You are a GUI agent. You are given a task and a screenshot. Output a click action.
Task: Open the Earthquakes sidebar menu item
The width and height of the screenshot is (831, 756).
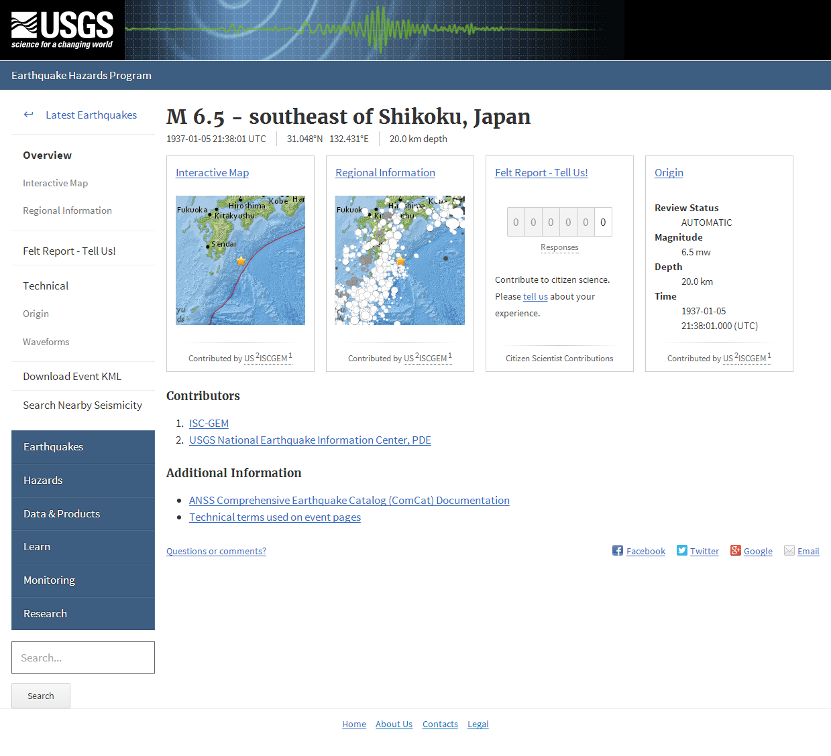coord(54,446)
